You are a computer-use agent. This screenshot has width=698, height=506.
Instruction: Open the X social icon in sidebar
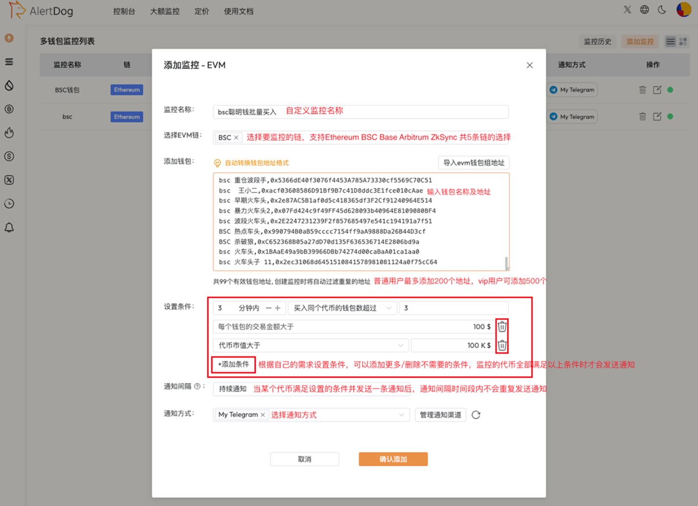click(x=9, y=180)
